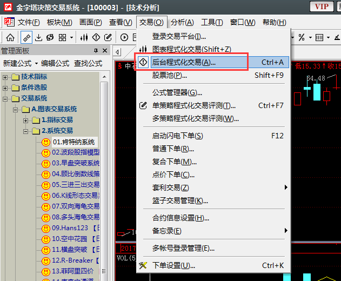Choose 点价下单(C) menu entry
341x281 pixels.
[x=213, y=175]
